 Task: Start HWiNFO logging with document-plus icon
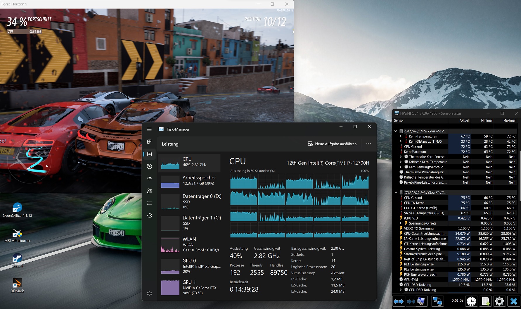pyautogui.click(x=486, y=301)
